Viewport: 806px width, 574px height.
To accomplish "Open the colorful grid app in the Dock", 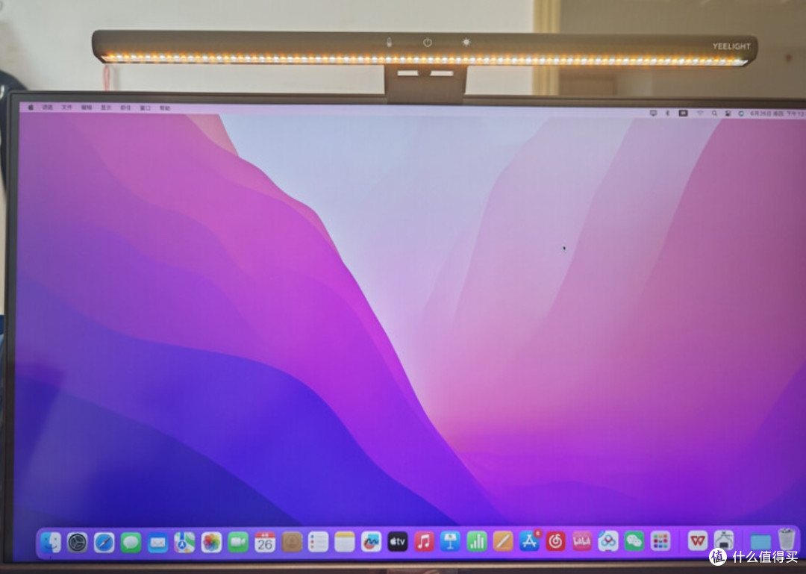I will click(660, 541).
